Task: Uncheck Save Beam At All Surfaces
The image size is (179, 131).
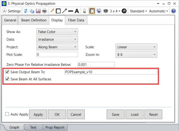Action: pyautogui.click(x=7, y=79)
